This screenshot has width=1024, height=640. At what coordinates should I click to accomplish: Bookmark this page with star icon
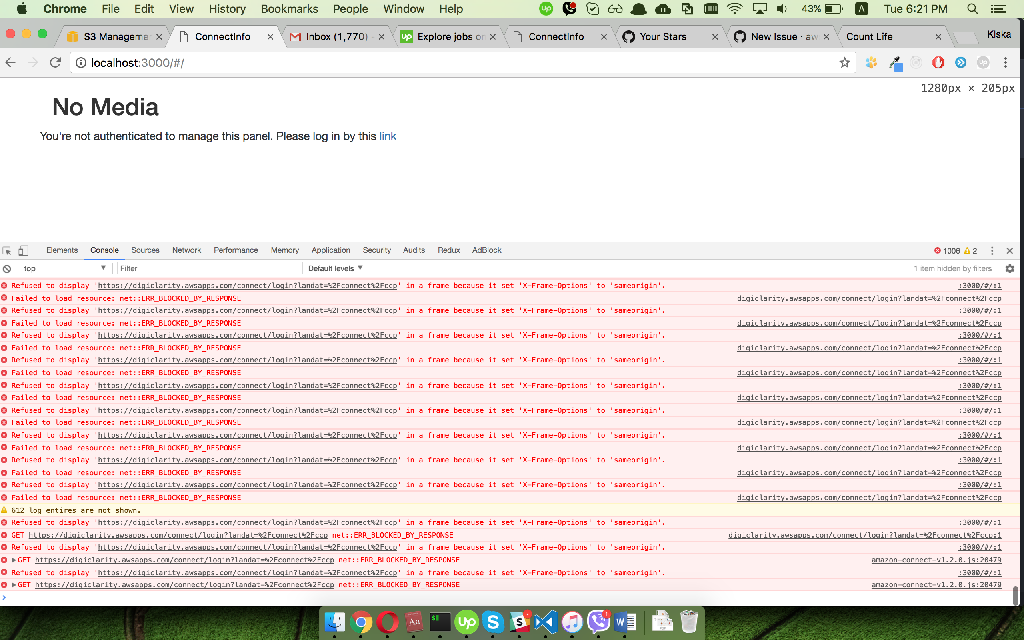click(x=844, y=63)
